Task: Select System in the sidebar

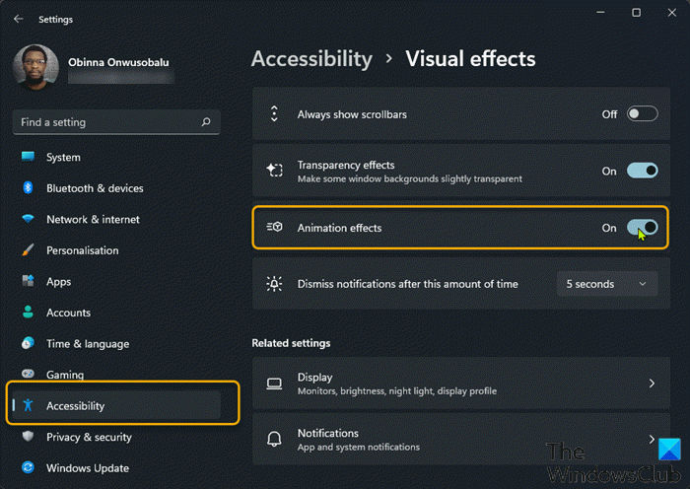Action: (x=63, y=158)
